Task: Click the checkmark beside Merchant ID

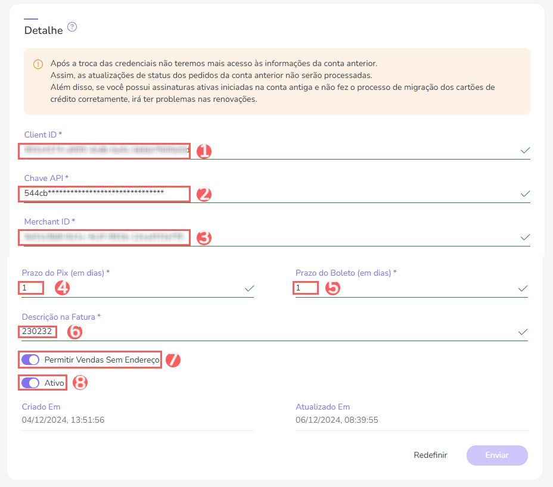Action: pos(525,236)
